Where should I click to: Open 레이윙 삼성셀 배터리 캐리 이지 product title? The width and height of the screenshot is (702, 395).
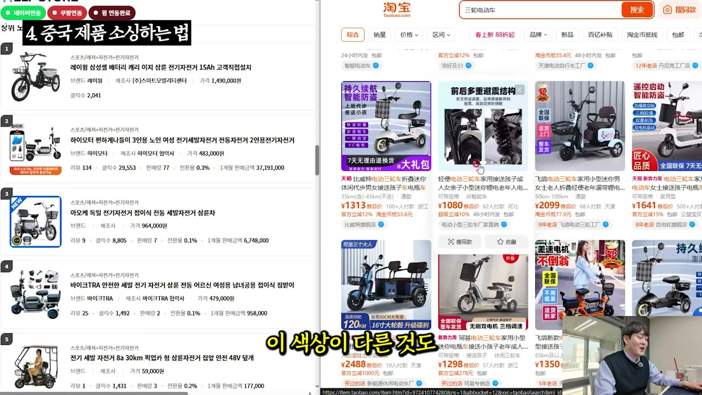point(161,67)
